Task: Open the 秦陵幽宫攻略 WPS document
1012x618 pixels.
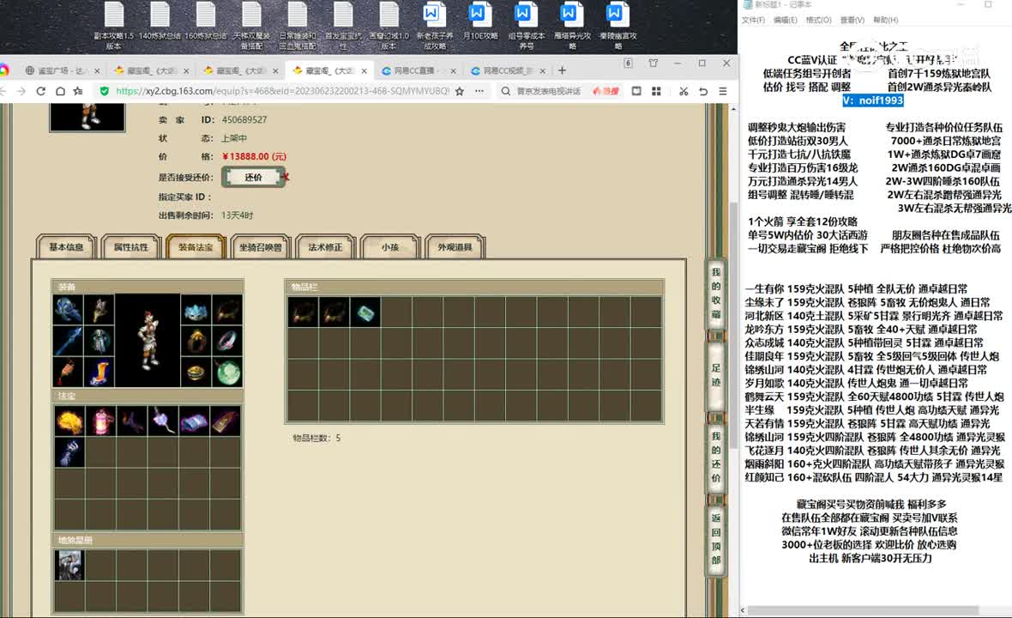Action: (617, 27)
